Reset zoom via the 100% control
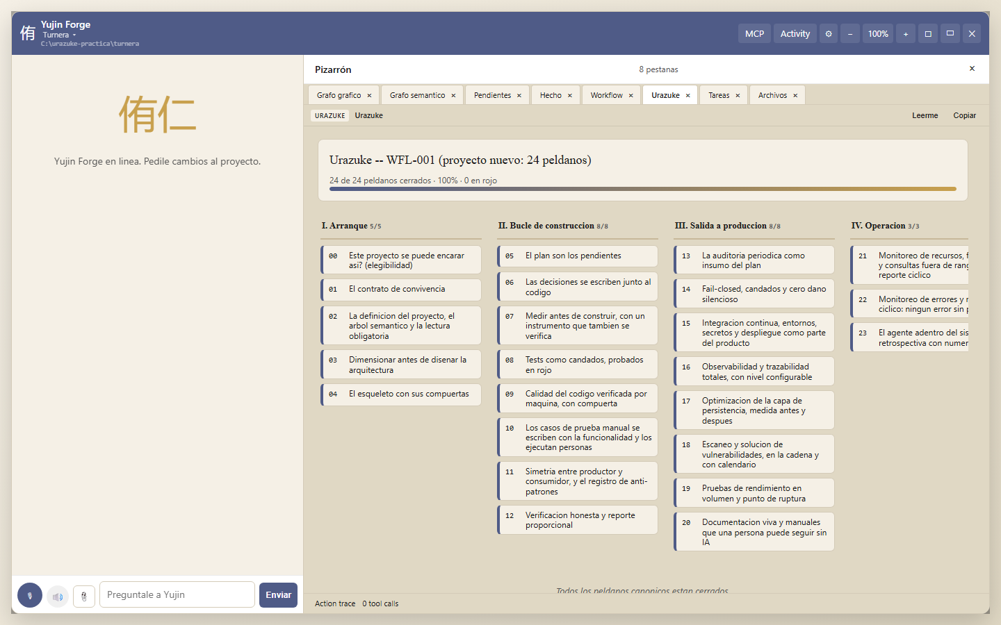Image resolution: width=1001 pixels, height=625 pixels. coord(878,33)
